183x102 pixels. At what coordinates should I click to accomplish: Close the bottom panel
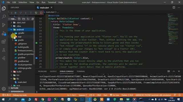pos(179,71)
